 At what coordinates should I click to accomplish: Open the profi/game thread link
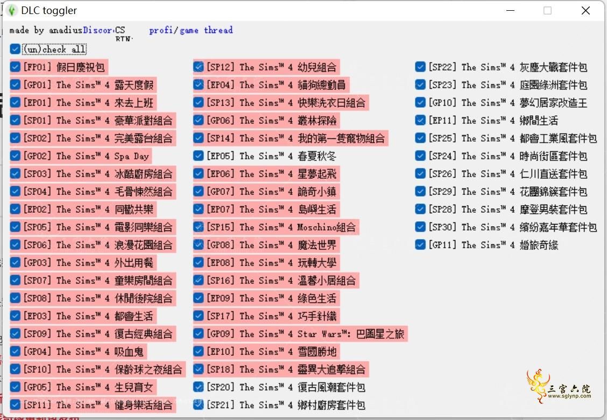tap(191, 30)
